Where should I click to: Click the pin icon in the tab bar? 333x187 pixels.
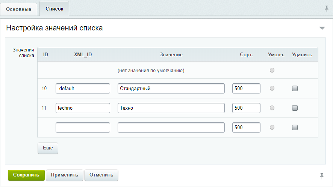coord(327,9)
